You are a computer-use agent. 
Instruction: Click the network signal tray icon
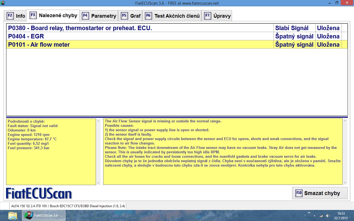321,216
